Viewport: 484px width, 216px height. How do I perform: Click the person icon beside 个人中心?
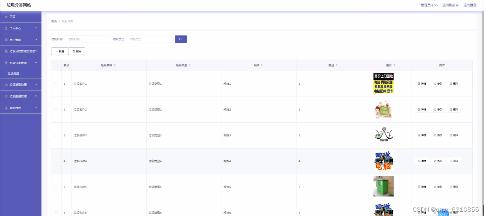coord(6,28)
